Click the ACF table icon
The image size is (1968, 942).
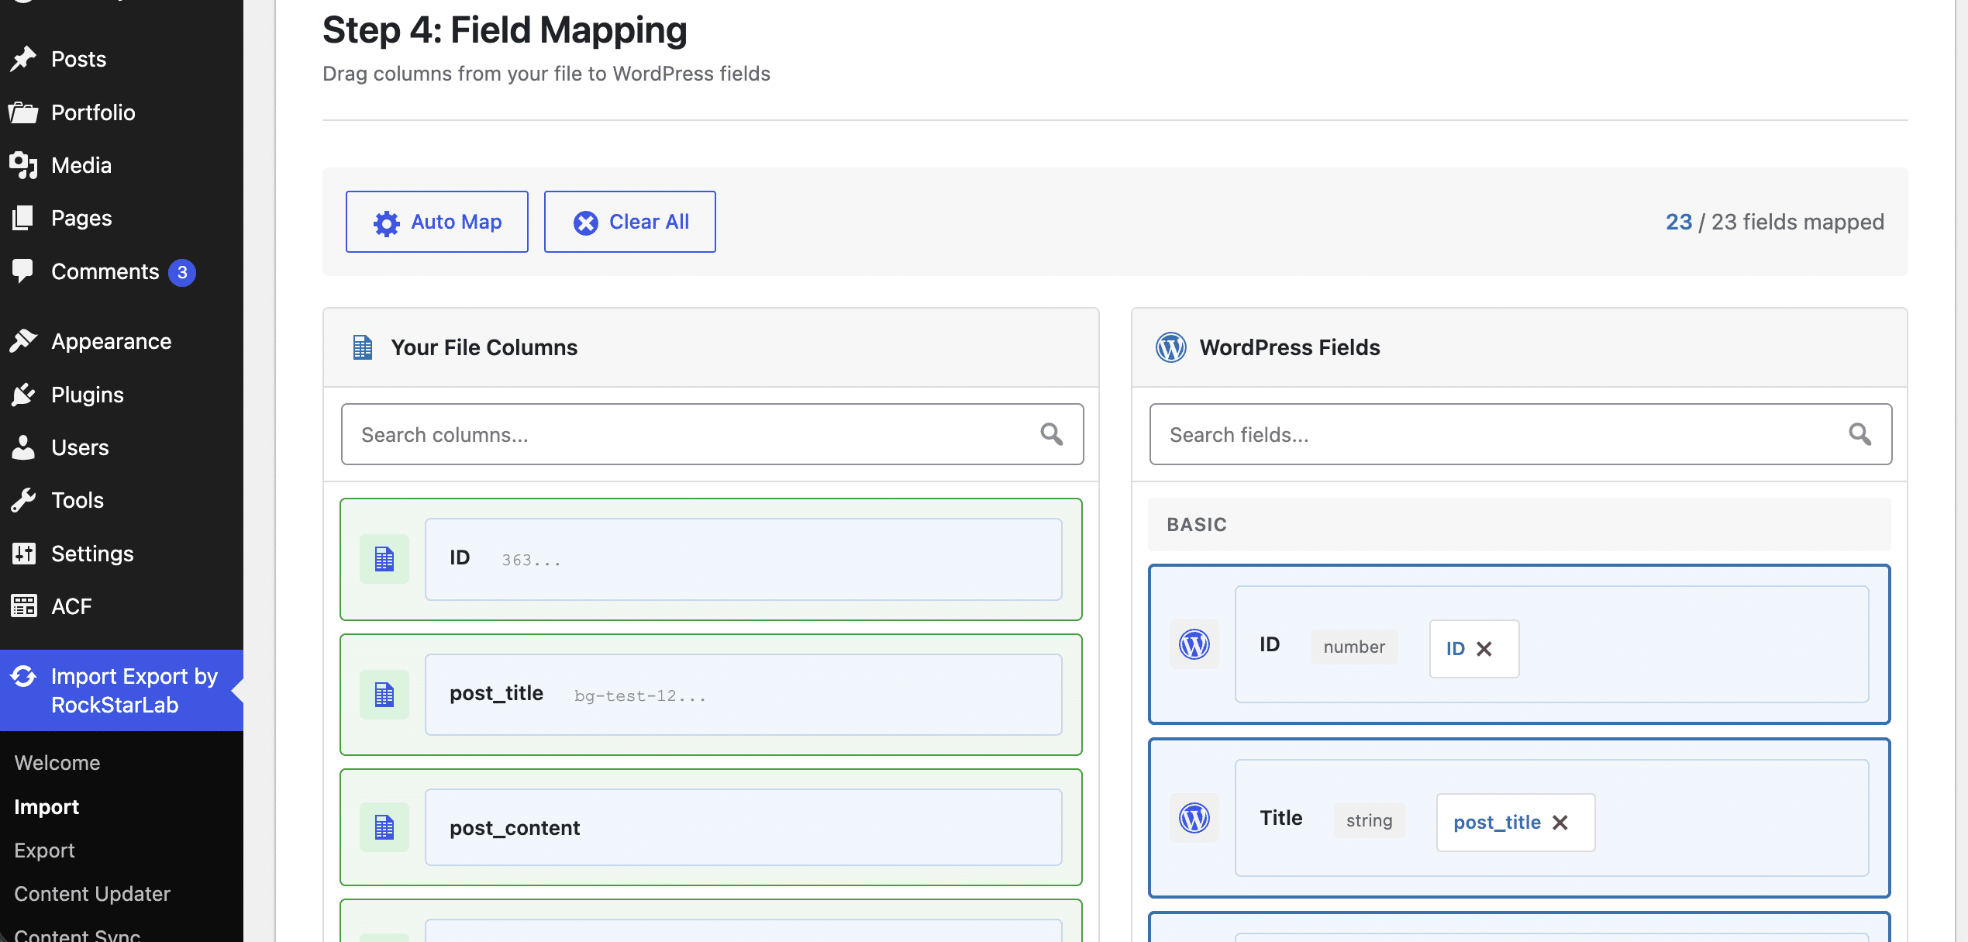click(x=23, y=606)
